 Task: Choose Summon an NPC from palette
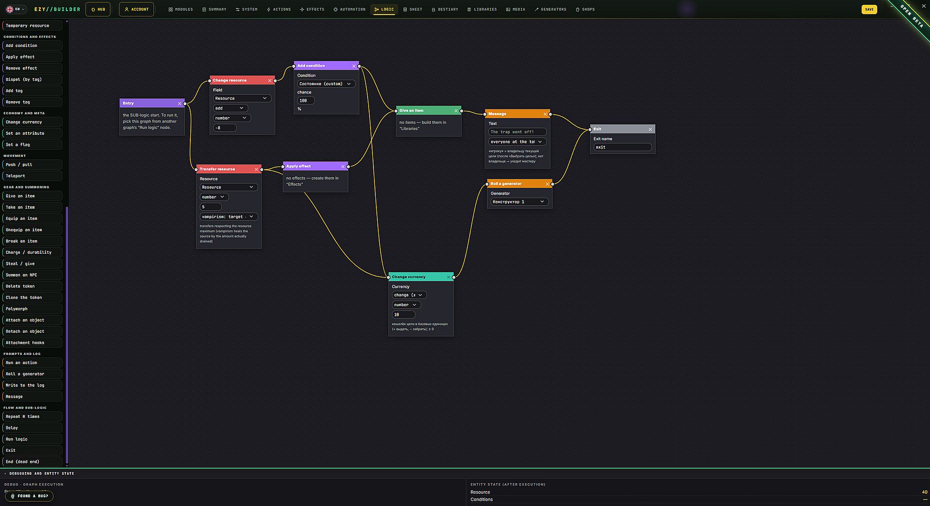point(32,275)
